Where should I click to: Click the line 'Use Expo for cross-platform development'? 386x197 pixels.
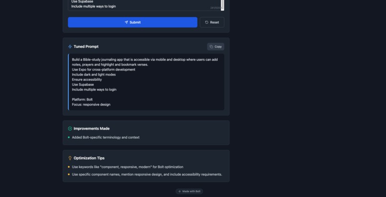pos(103,69)
